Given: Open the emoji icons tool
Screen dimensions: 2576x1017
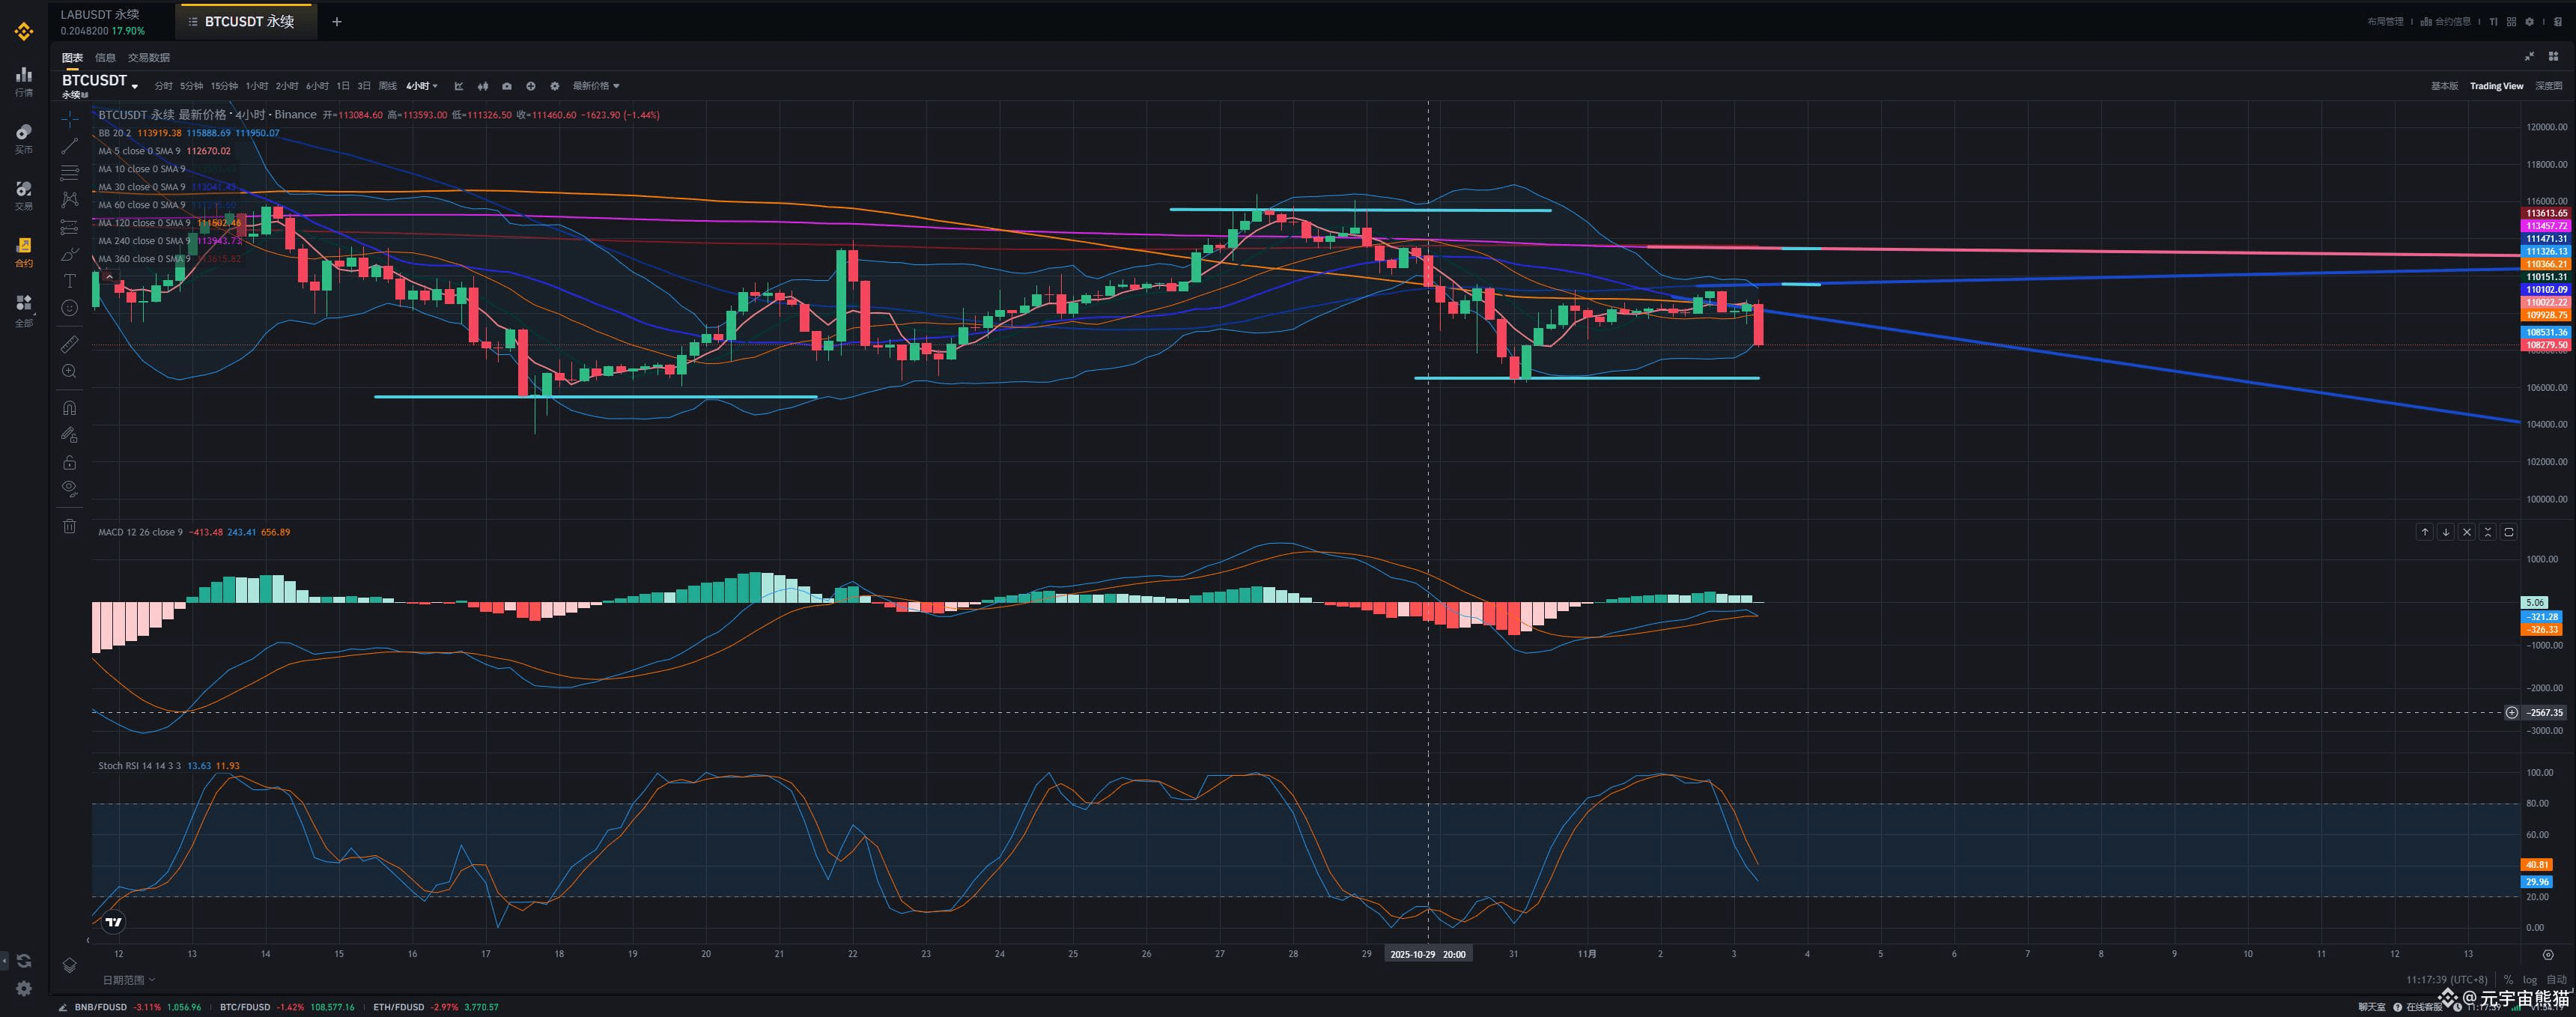Looking at the screenshot, I should point(69,308).
